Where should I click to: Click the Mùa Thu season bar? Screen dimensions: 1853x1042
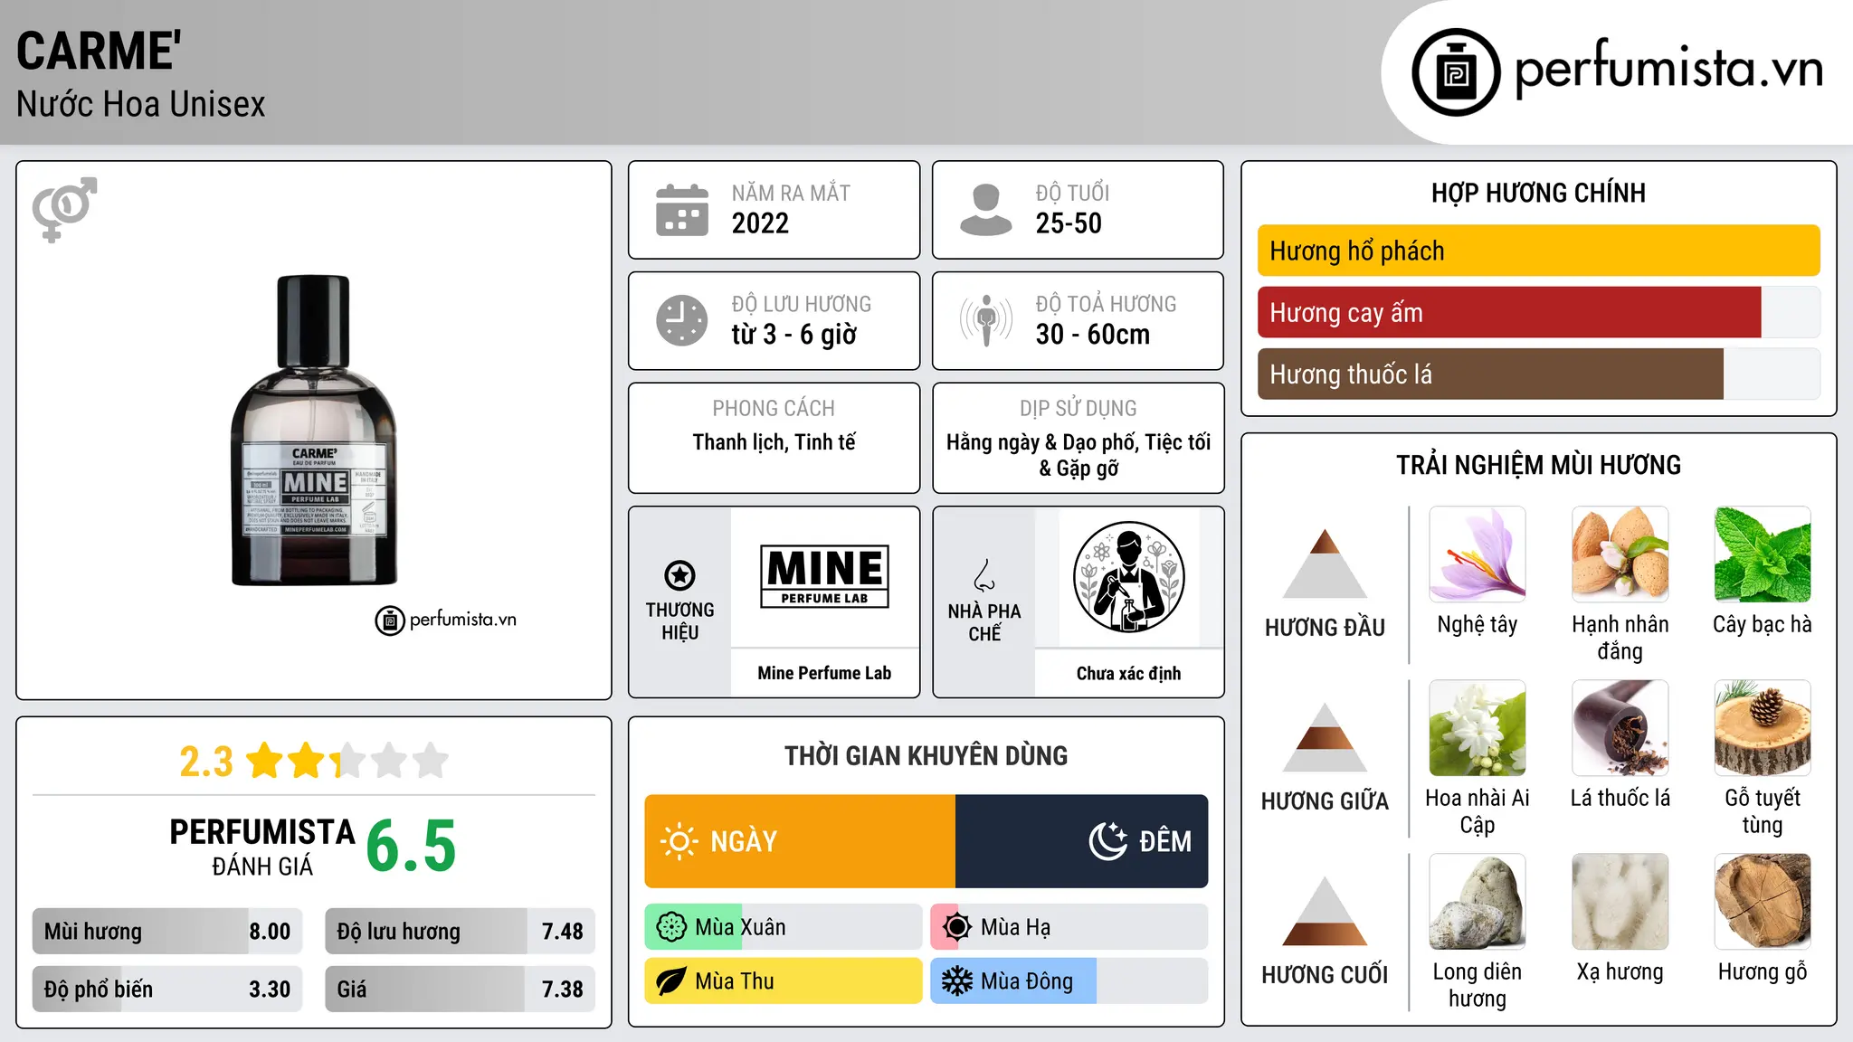(x=784, y=981)
